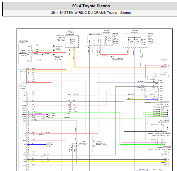
Task: Select the "STARTING/CHARGING SYSTEM" label
Action: click(49, 145)
